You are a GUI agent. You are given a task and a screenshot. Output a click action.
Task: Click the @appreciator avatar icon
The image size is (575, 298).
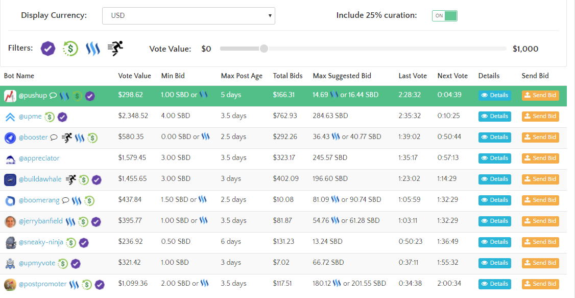coord(10,159)
